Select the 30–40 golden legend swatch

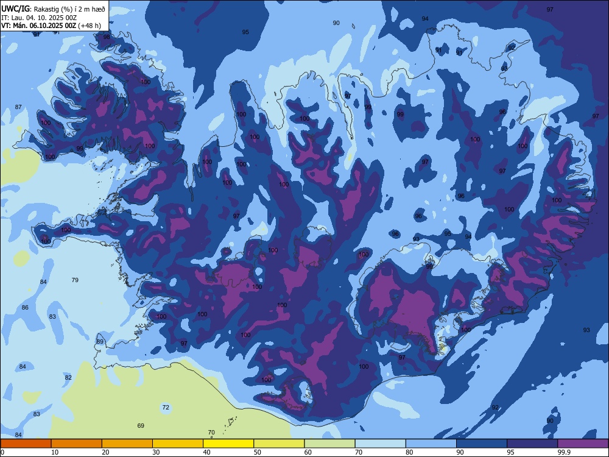(178, 444)
